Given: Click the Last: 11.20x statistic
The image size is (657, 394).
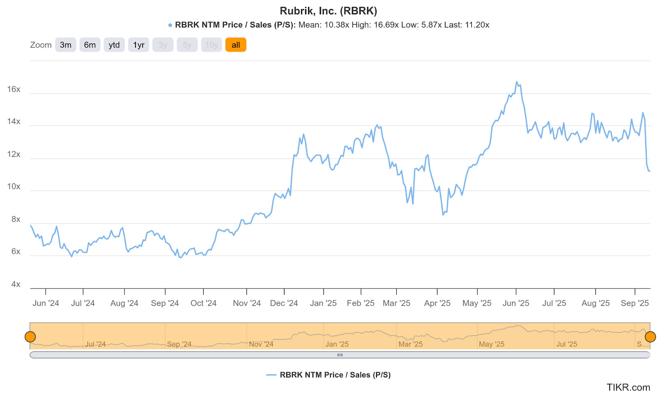Looking at the screenshot, I should pyautogui.click(x=467, y=25).
